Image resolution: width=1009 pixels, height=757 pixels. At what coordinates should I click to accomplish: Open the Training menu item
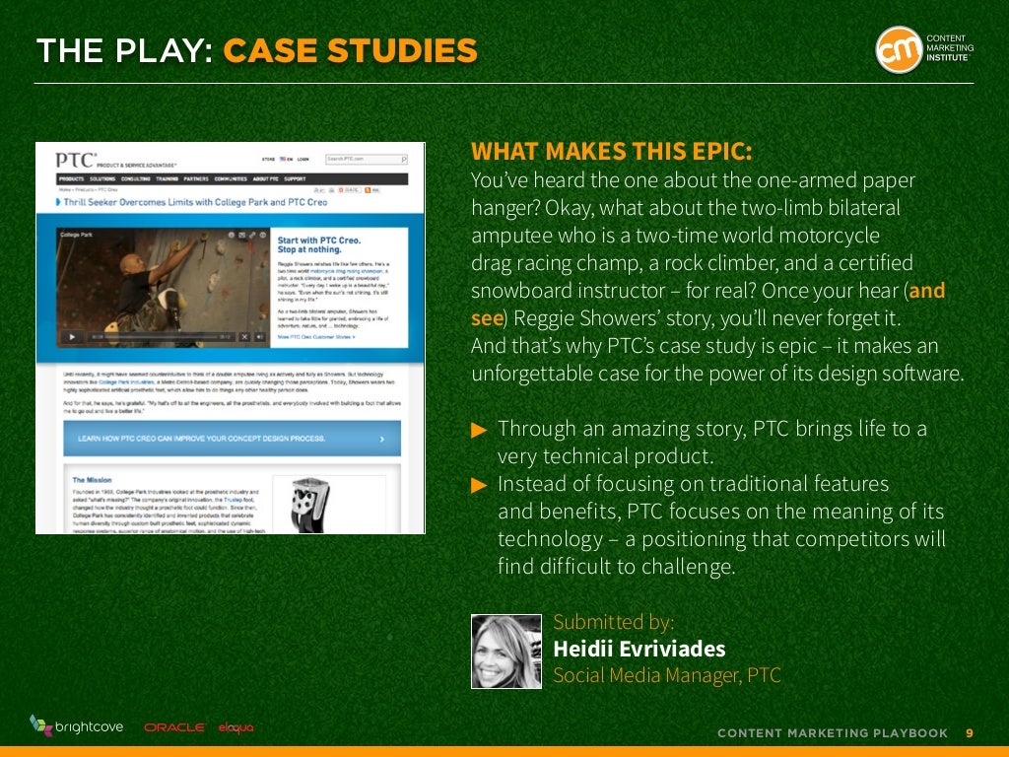(167, 179)
